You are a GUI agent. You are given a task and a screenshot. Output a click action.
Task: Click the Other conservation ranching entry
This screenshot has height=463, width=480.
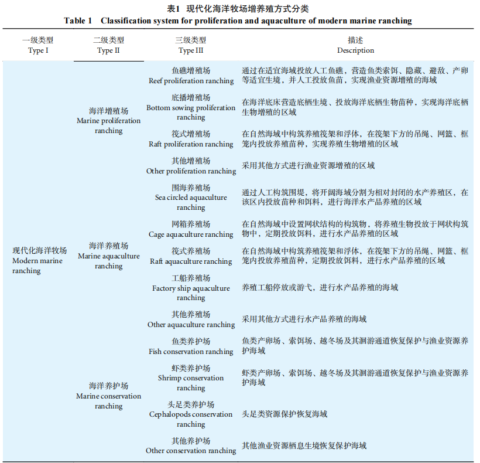click(191, 446)
